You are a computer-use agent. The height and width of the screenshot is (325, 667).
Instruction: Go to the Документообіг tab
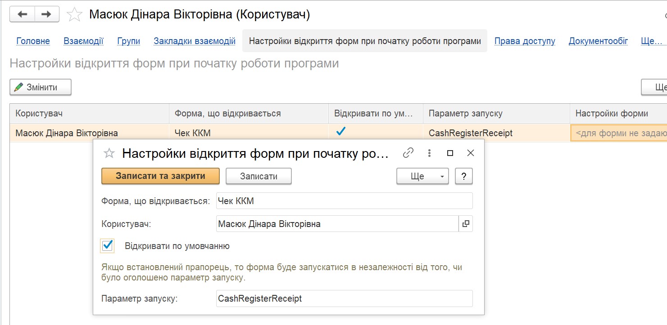click(598, 41)
